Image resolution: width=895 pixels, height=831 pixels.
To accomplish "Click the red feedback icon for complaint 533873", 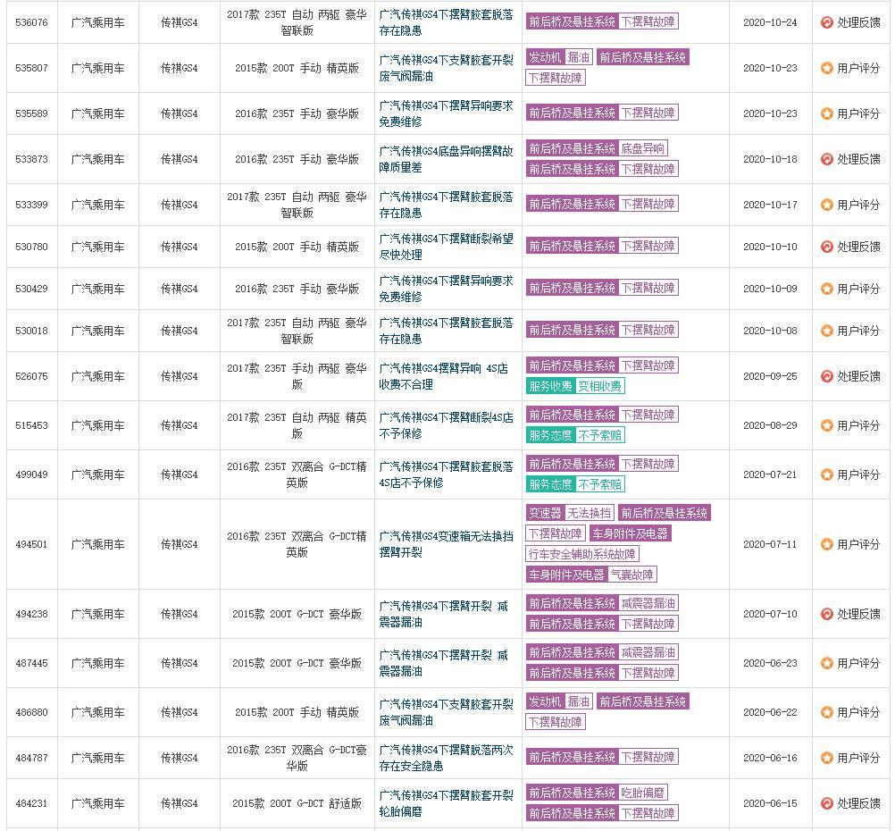I will [x=826, y=159].
